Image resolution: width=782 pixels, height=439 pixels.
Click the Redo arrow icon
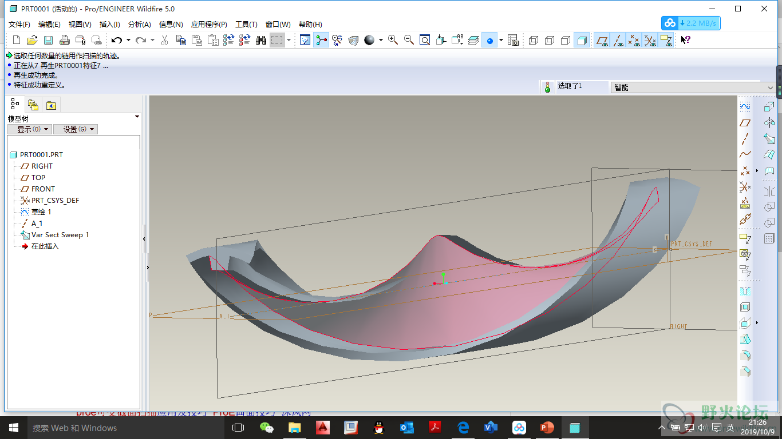pyautogui.click(x=141, y=40)
